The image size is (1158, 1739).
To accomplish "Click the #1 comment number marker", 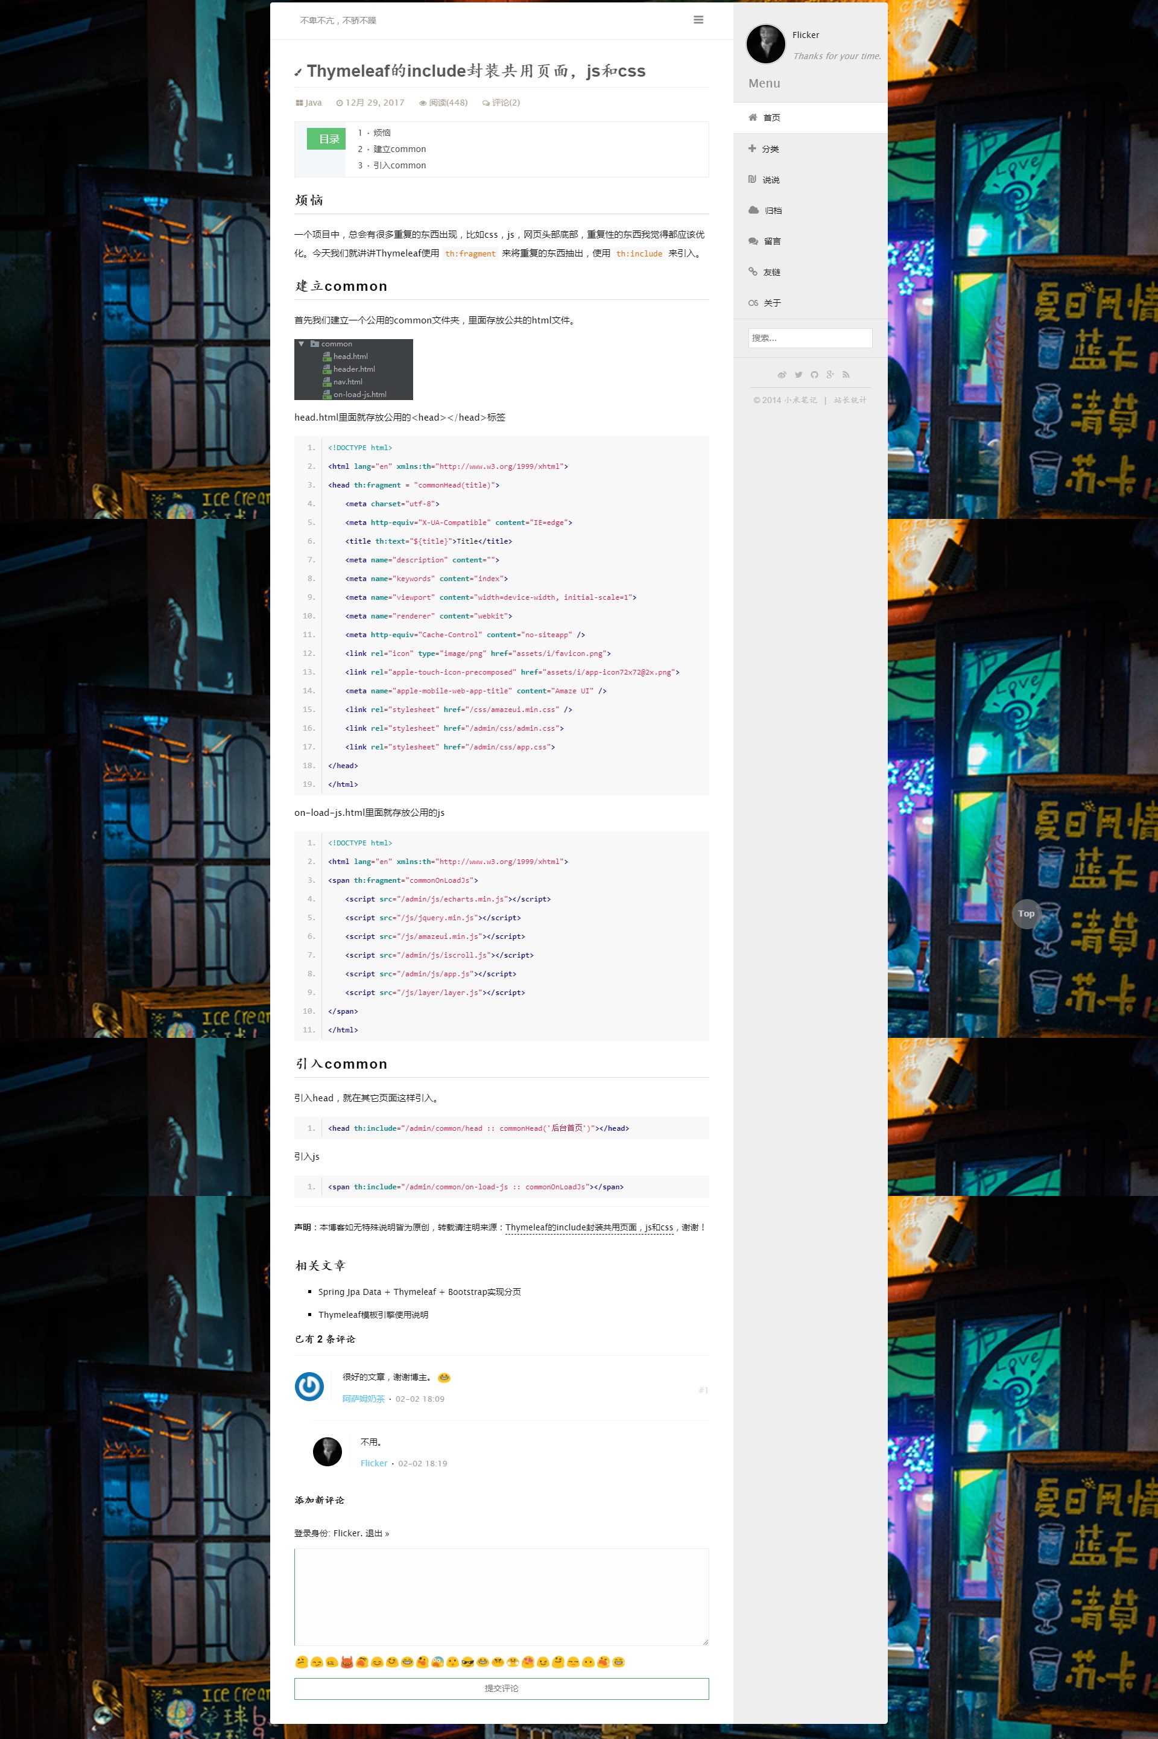I will pyautogui.click(x=703, y=1390).
